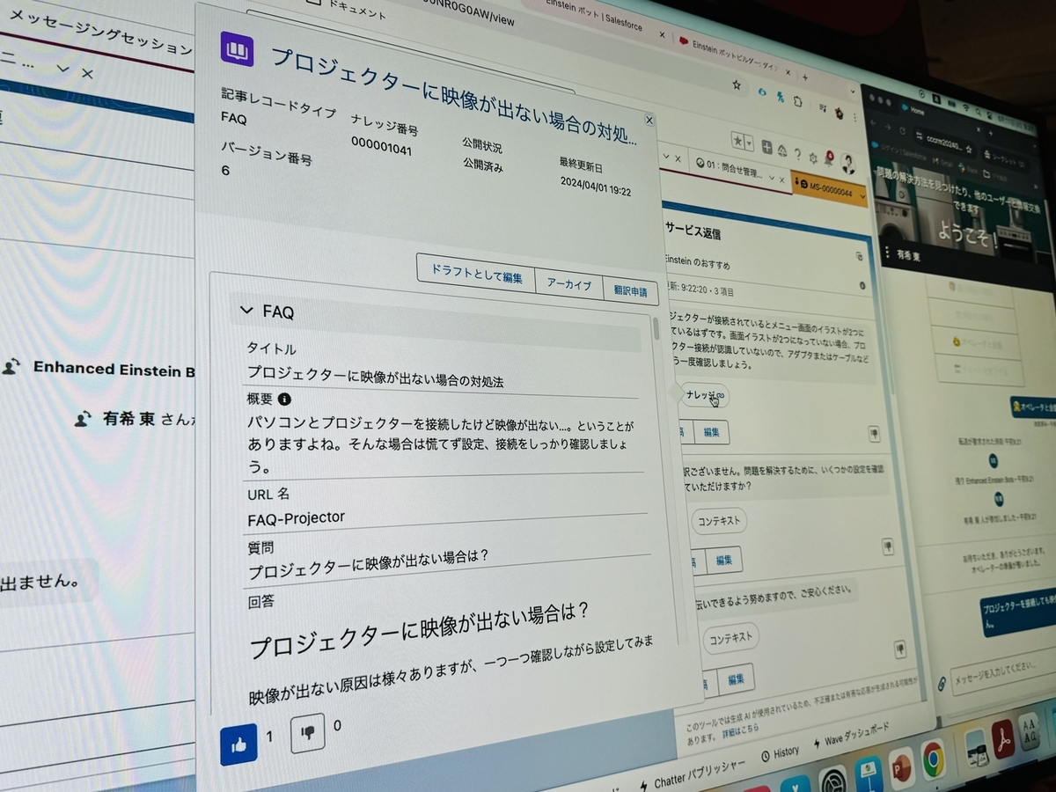Open the browser extensions puzzle icon
The height and width of the screenshot is (792, 1056).
(797, 101)
